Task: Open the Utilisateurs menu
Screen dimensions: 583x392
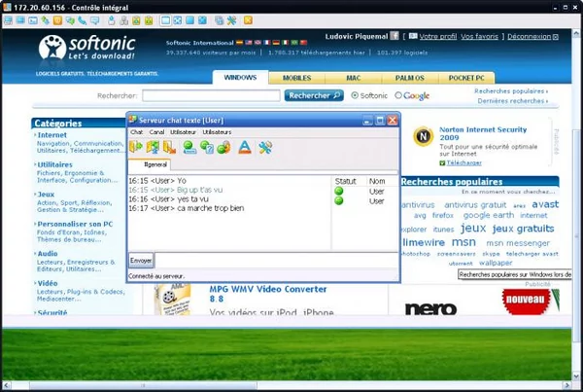Action: (217, 131)
